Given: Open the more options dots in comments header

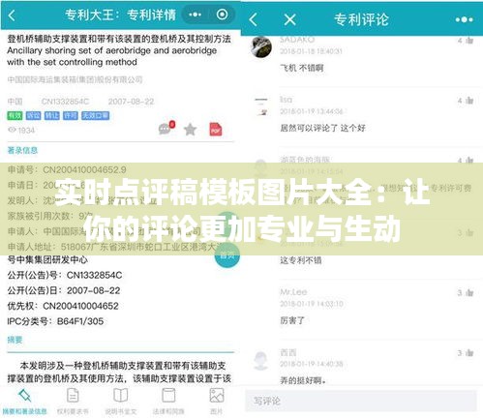Looking at the screenshot, I should (x=465, y=20).
